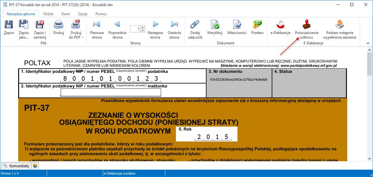Click the Zapisz jako save-as icon

coord(24,24)
